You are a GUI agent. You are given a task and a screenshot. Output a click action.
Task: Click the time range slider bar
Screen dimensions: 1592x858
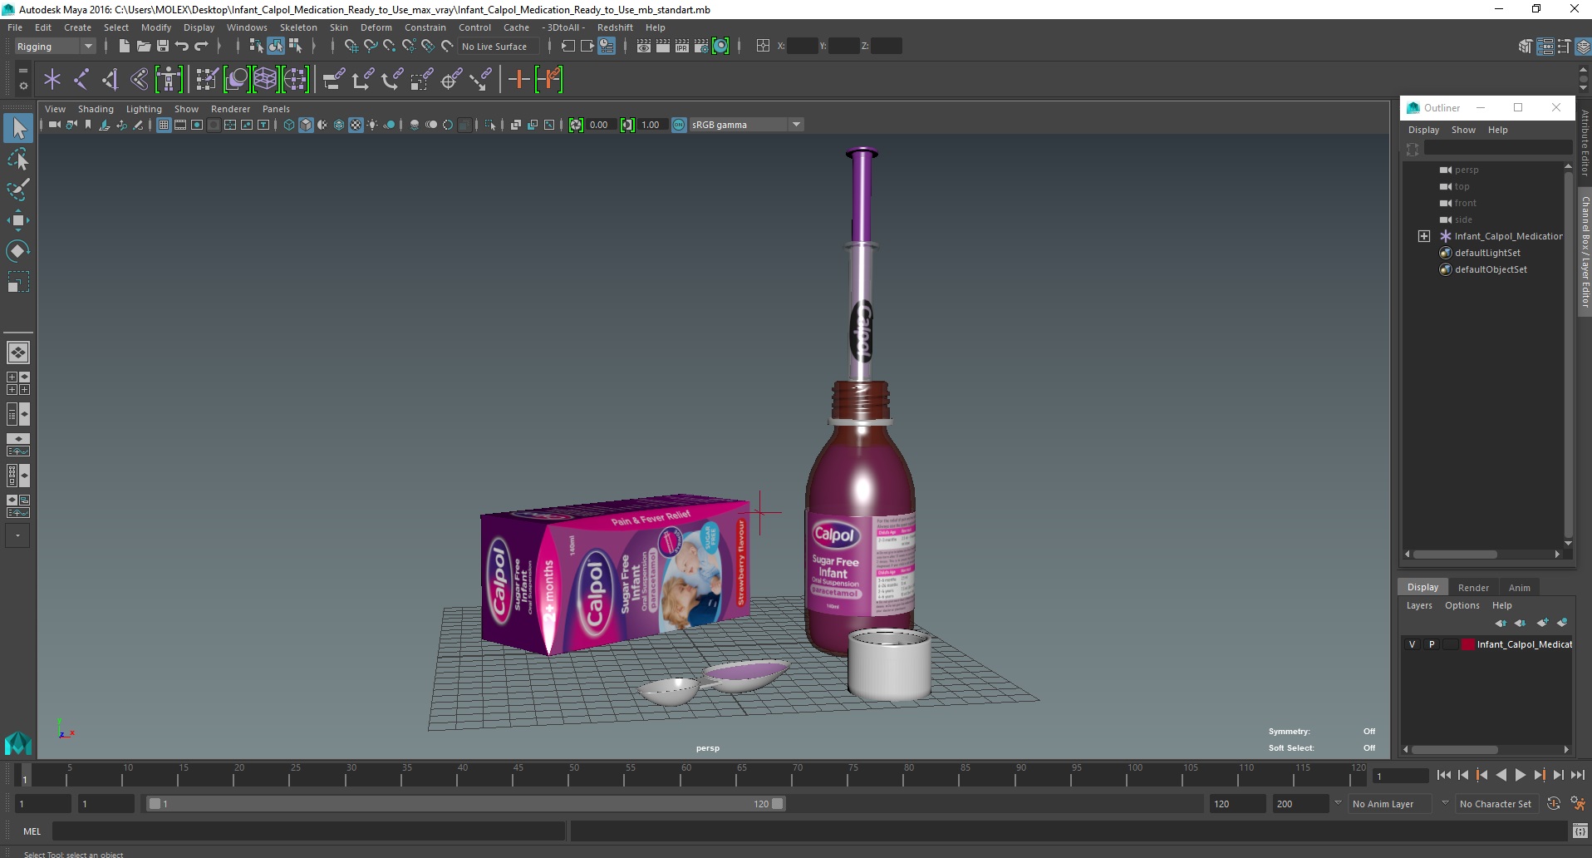pyautogui.click(x=465, y=804)
